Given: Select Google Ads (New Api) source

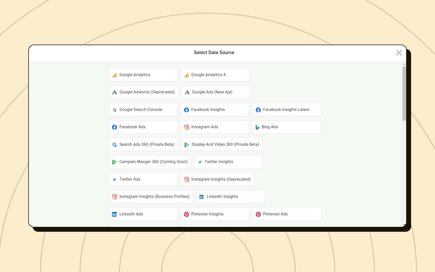Looking at the screenshot, I should (216, 92).
